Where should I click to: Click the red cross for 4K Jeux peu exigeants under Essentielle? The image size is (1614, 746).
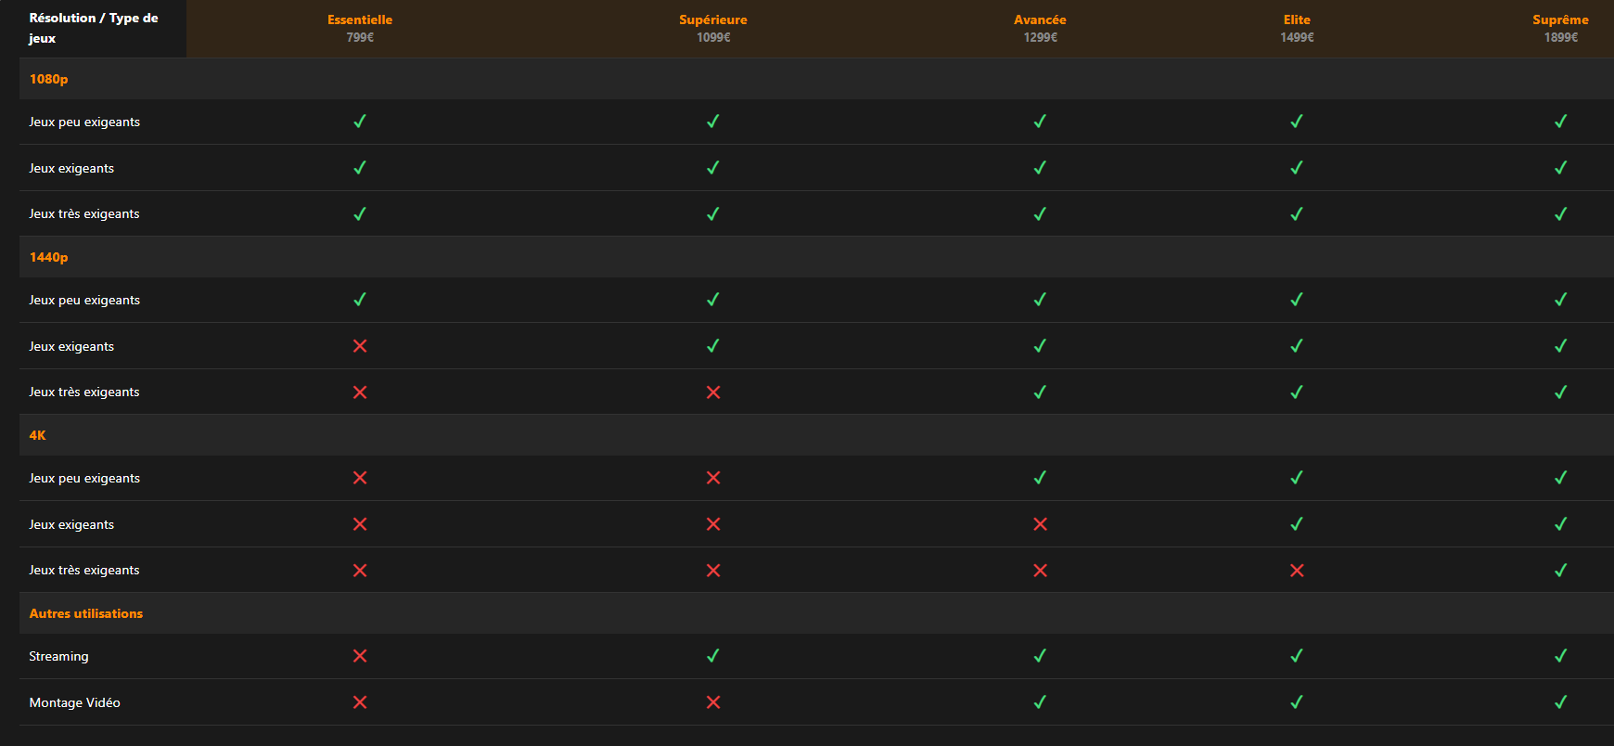tap(360, 478)
